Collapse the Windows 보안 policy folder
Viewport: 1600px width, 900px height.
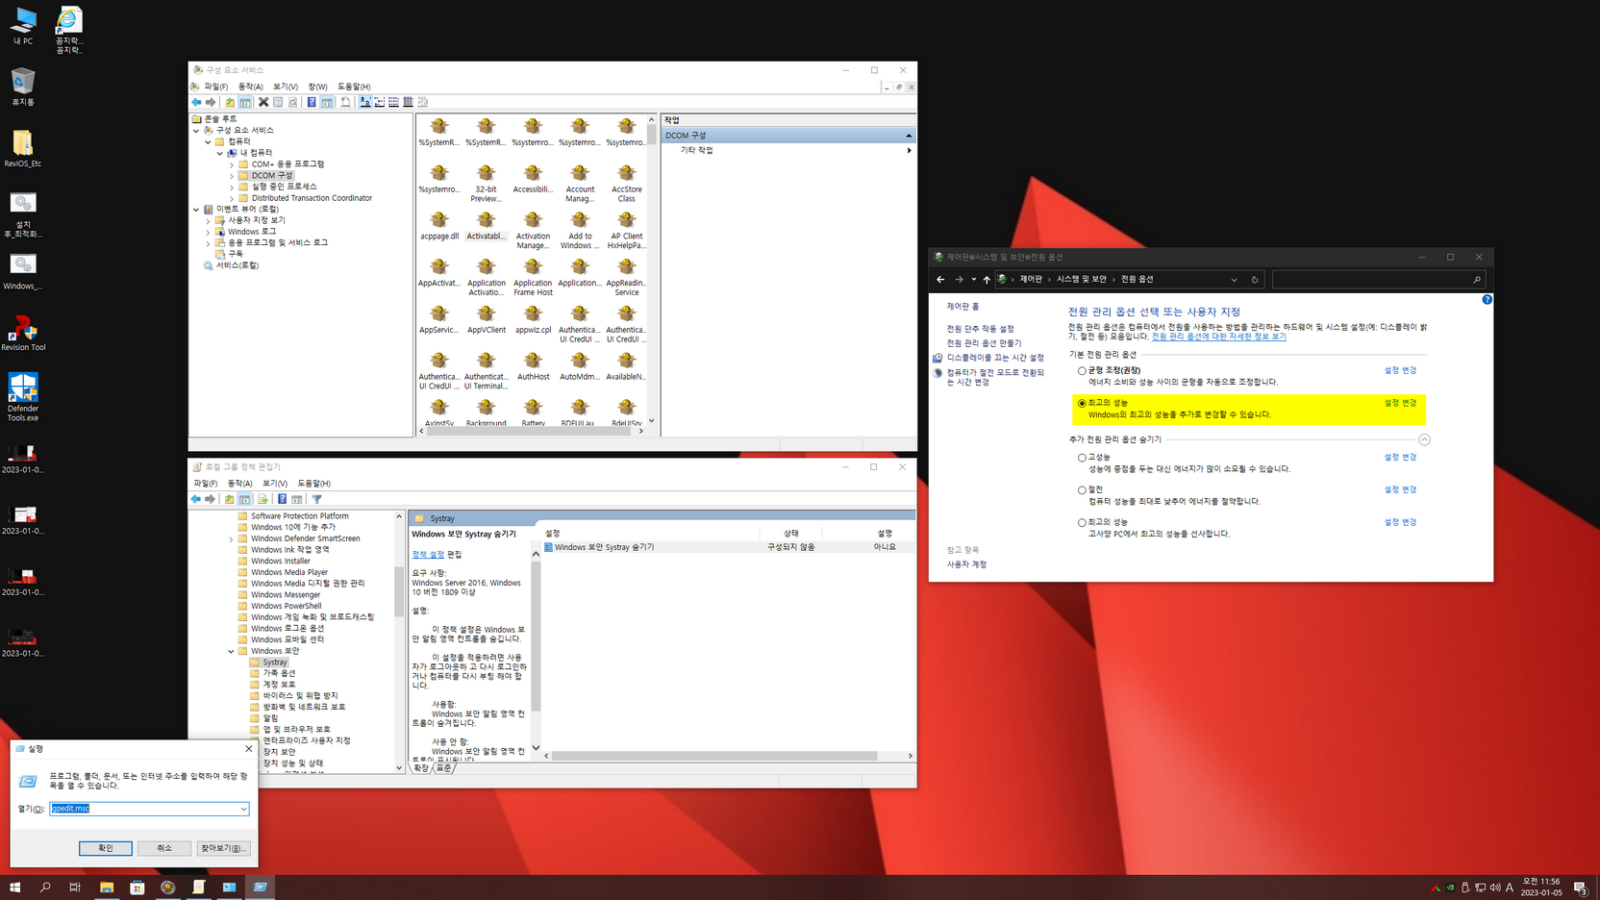click(x=231, y=651)
